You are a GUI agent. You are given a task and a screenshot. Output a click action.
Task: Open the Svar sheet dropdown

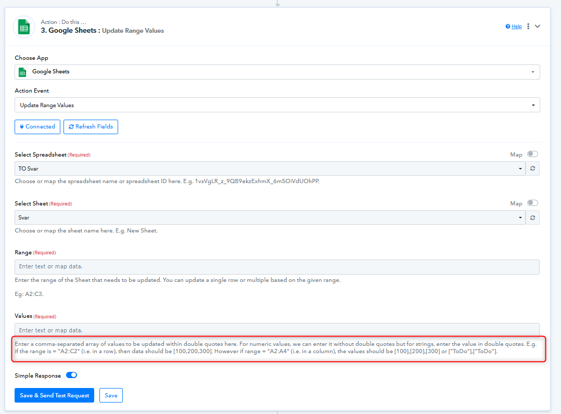tap(270, 217)
